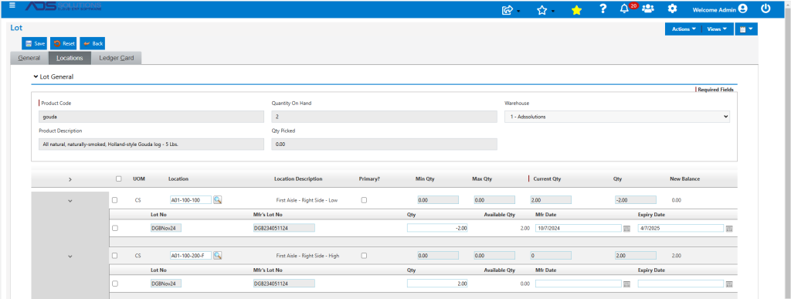Image resolution: width=791 pixels, height=299 pixels.
Task: Open the help question mark icon
Action: pos(603,9)
